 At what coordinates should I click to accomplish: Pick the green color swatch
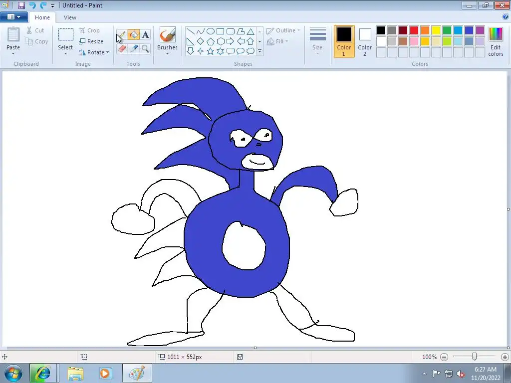point(447,30)
